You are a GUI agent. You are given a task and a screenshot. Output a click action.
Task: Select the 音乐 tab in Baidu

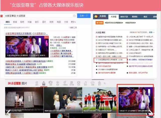click(x=37, y=22)
